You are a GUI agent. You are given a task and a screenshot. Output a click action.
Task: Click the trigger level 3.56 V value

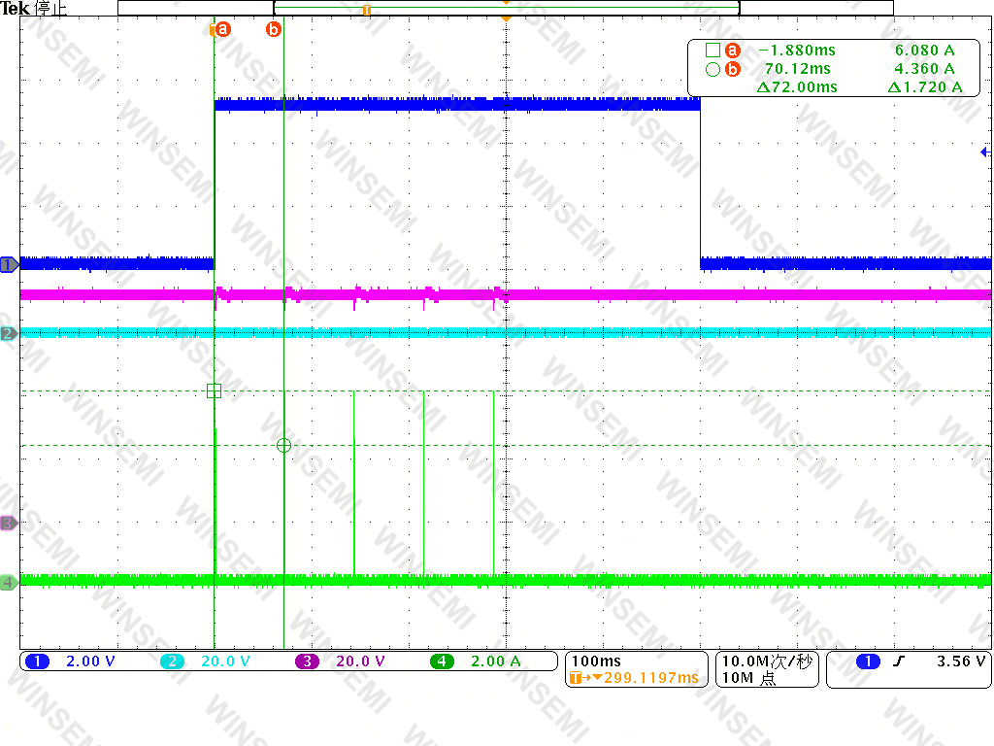(x=961, y=661)
